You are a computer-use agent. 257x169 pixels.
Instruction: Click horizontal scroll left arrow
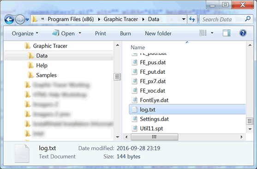coord(126,137)
